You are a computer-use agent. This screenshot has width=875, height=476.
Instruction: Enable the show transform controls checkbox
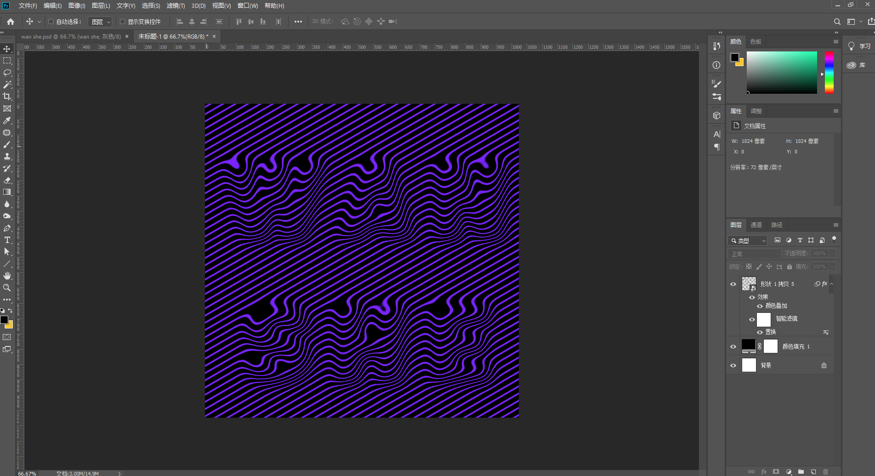tap(122, 22)
